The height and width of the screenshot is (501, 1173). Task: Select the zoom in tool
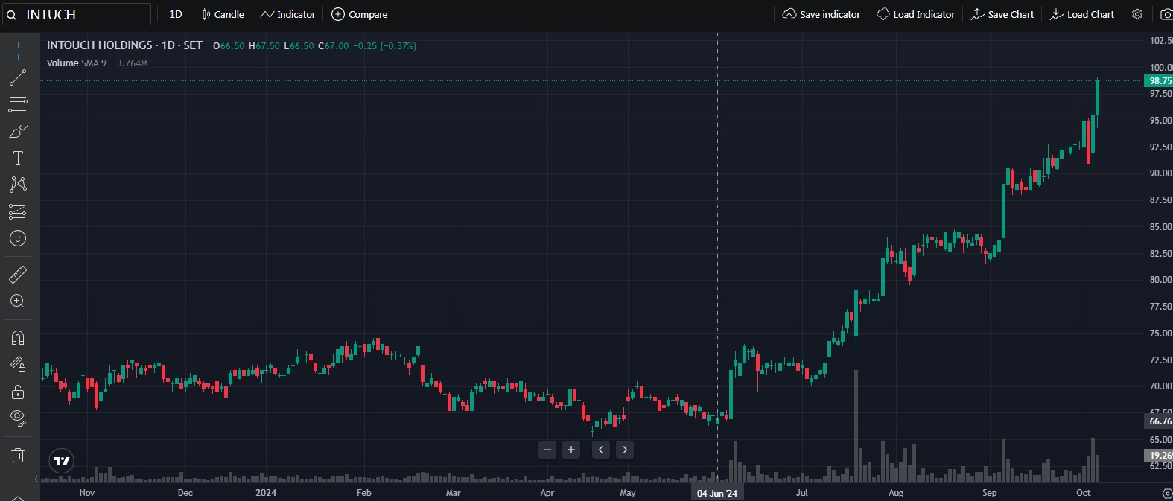(18, 301)
